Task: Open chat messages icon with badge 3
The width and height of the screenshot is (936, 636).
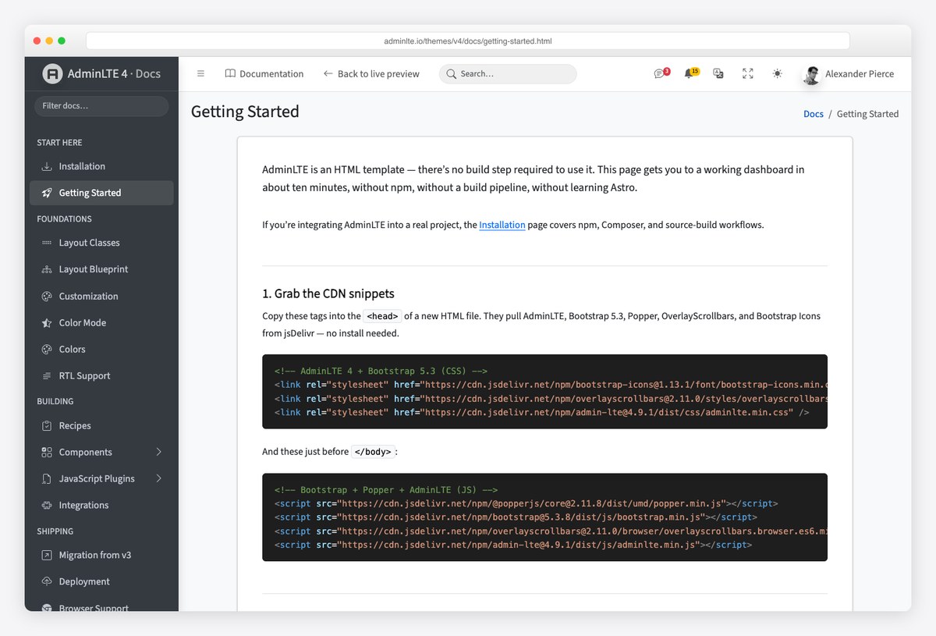Action: [660, 73]
